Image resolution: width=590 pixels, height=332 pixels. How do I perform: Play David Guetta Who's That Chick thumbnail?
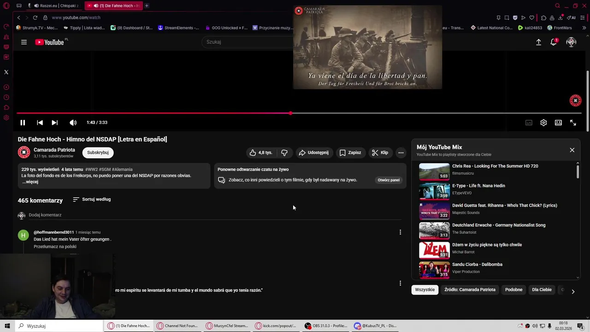pos(434,211)
